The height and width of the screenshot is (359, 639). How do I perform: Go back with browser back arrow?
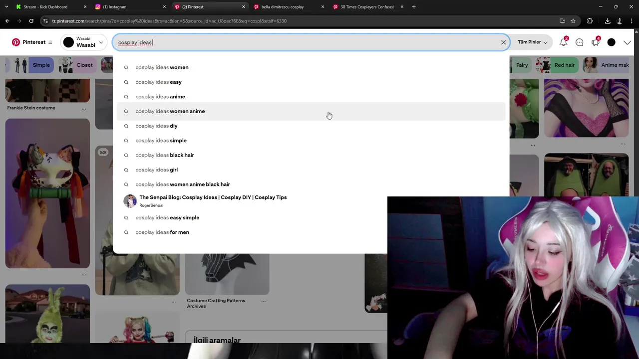[7, 21]
